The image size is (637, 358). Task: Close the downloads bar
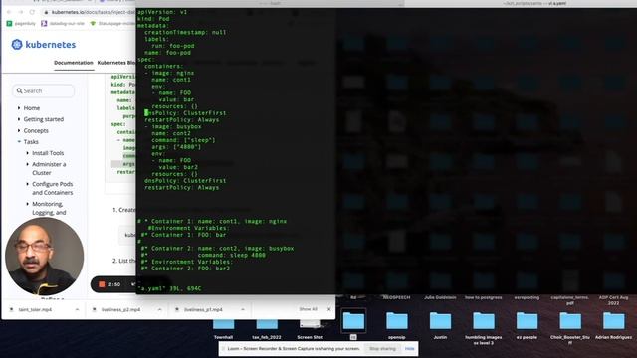pyautogui.click(x=329, y=309)
